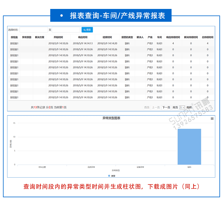Click the 按钮盒 column header

pos(14,37)
